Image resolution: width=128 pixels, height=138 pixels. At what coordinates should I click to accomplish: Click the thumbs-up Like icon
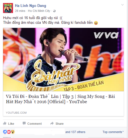pyautogui.click(x=5, y=123)
